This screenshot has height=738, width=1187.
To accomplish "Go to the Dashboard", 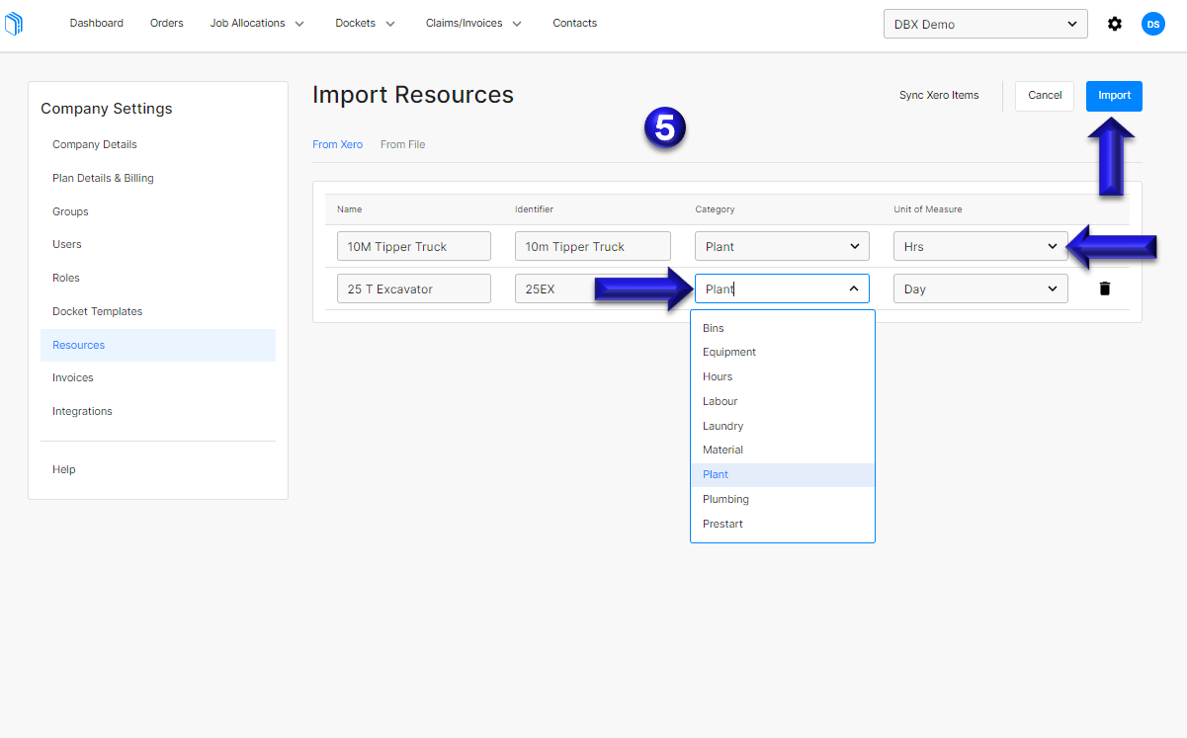I will tap(96, 23).
